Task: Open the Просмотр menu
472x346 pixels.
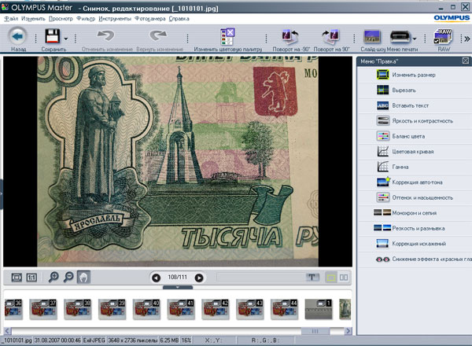Action: pos(61,19)
